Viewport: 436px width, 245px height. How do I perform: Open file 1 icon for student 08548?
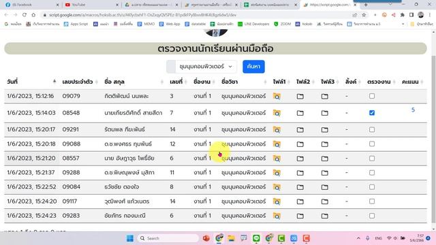point(277,113)
